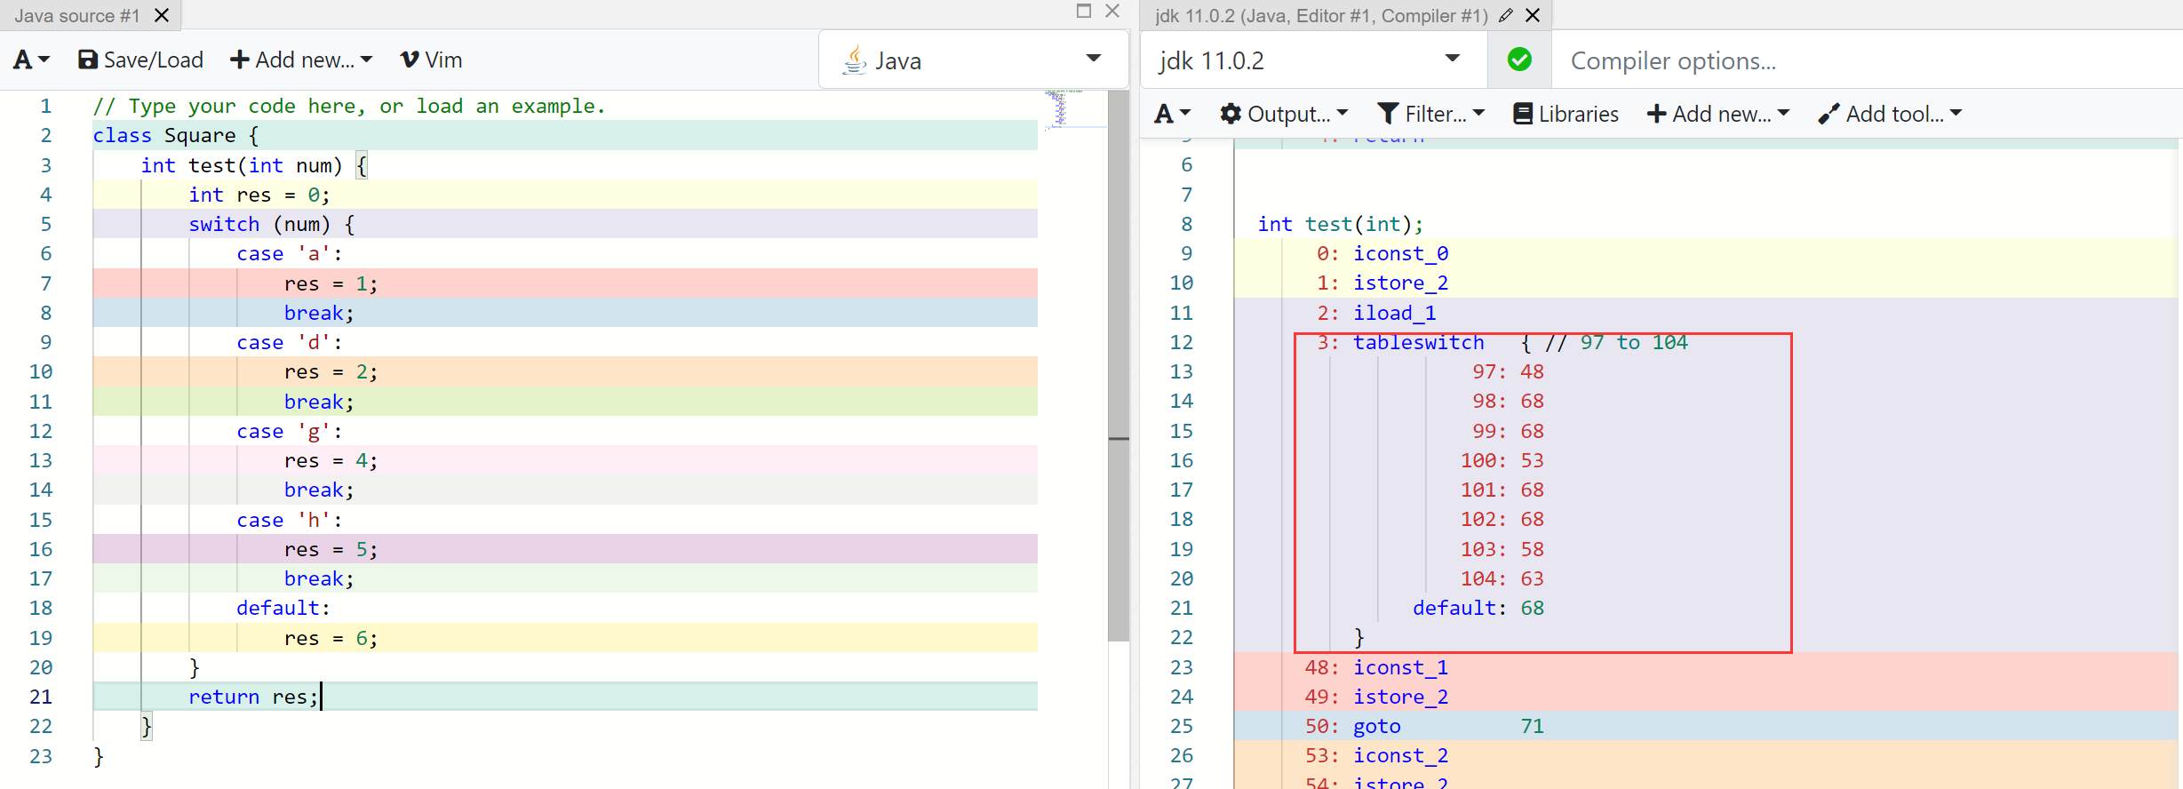This screenshot has width=2183, height=789.
Task: Click the editor vertical scrollbar
Action: [x=1119, y=365]
